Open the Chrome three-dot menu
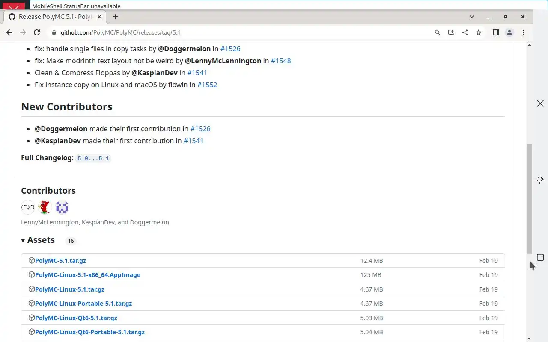The height and width of the screenshot is (342, 548). pyautogui.click(x=523, y=32)
